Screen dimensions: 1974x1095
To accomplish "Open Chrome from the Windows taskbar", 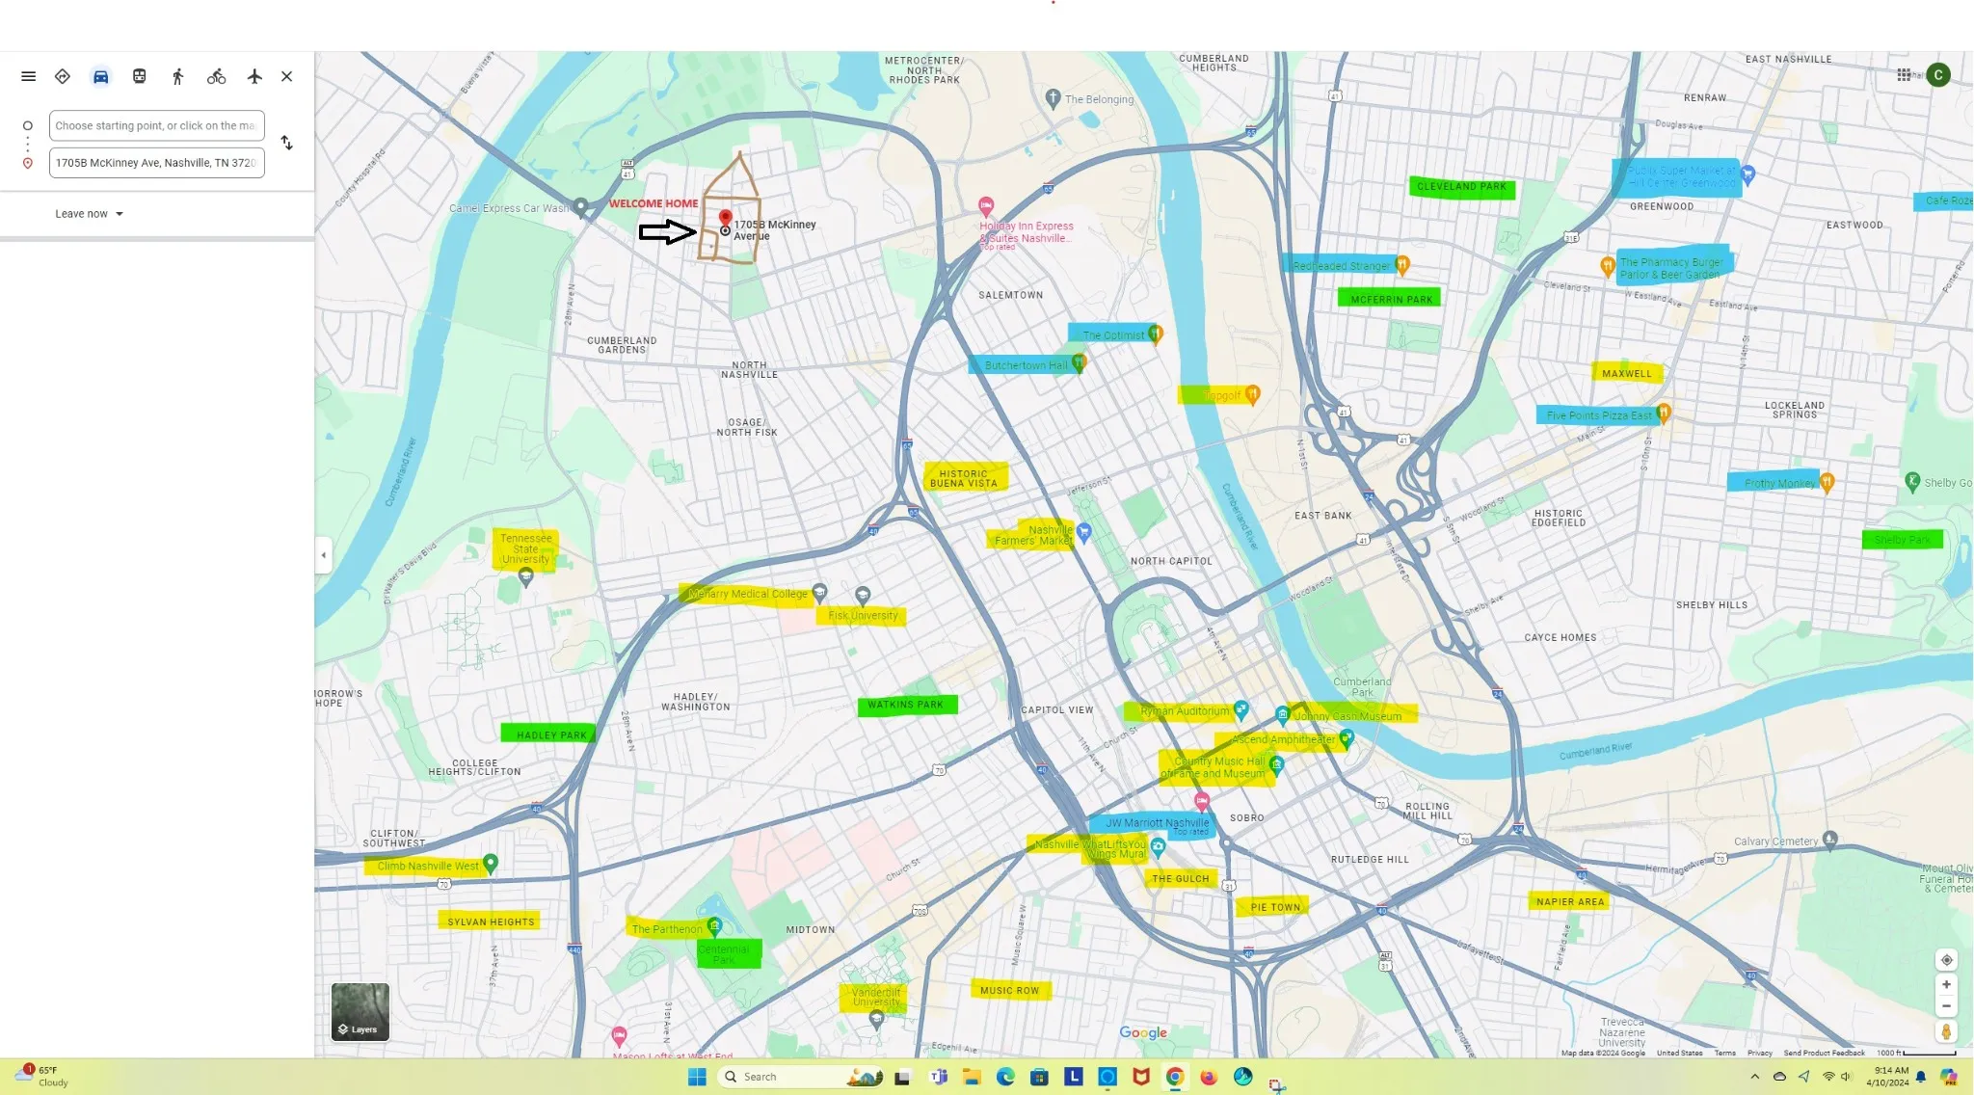I will pyautogui.click(x=1175, y=1077).
